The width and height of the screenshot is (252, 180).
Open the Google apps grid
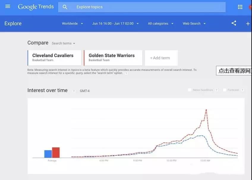[x=240, y=7]
